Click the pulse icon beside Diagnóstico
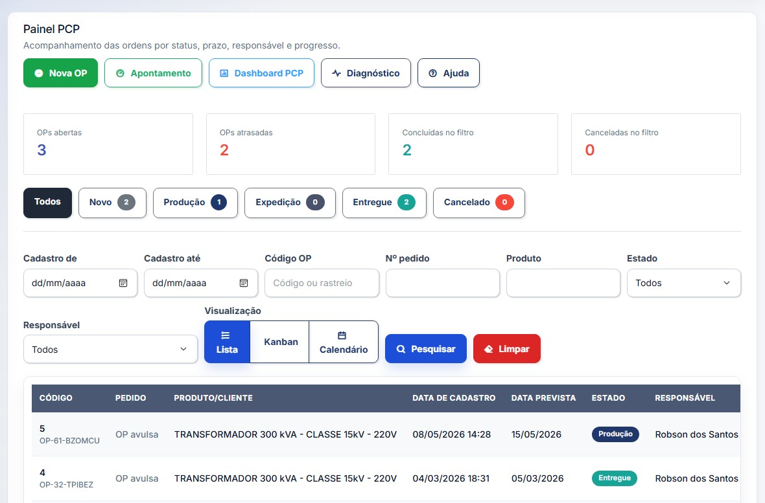 coord(336,73)
